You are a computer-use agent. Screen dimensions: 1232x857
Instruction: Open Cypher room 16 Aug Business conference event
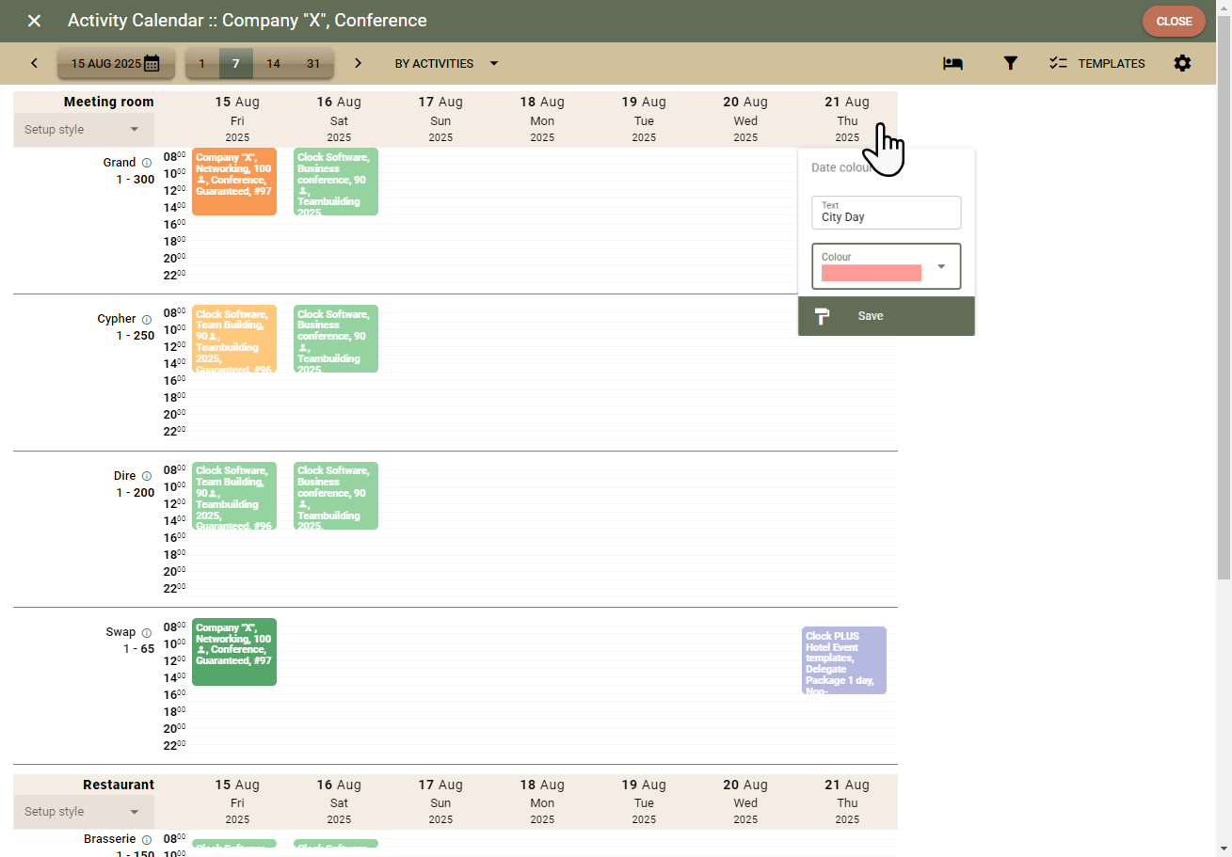click(336, 339)
